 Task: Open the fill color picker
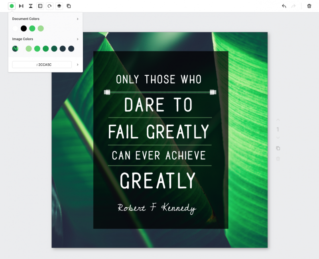[11, 6]
